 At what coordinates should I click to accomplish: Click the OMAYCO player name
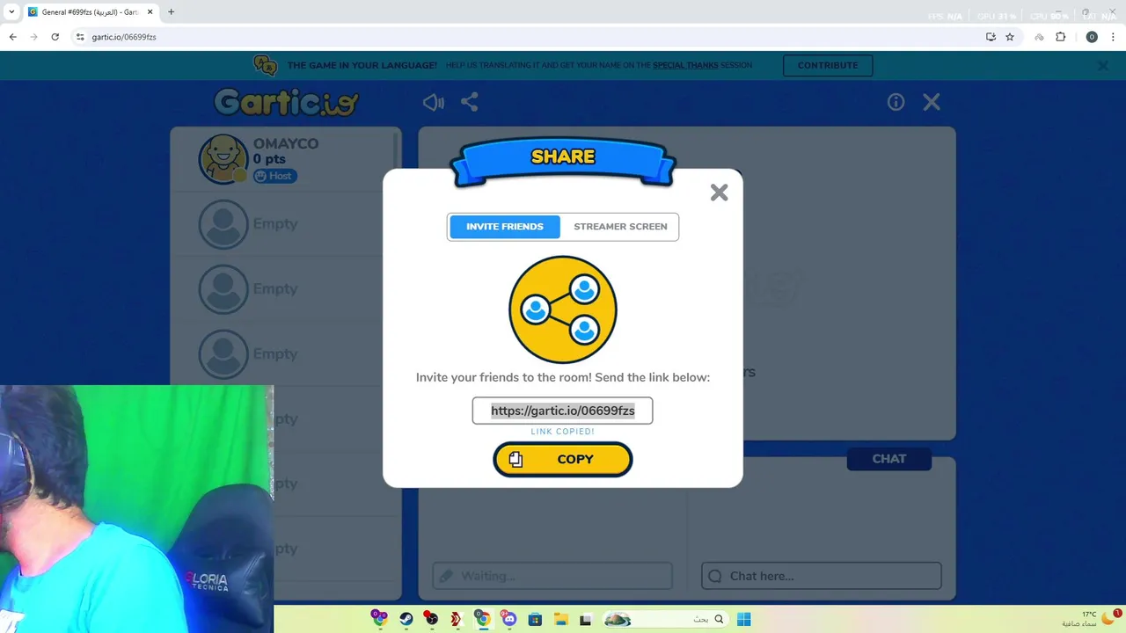click(286, 143)
